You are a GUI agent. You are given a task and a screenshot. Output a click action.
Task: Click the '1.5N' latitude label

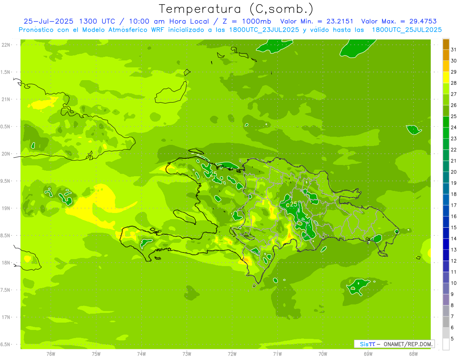6,72
